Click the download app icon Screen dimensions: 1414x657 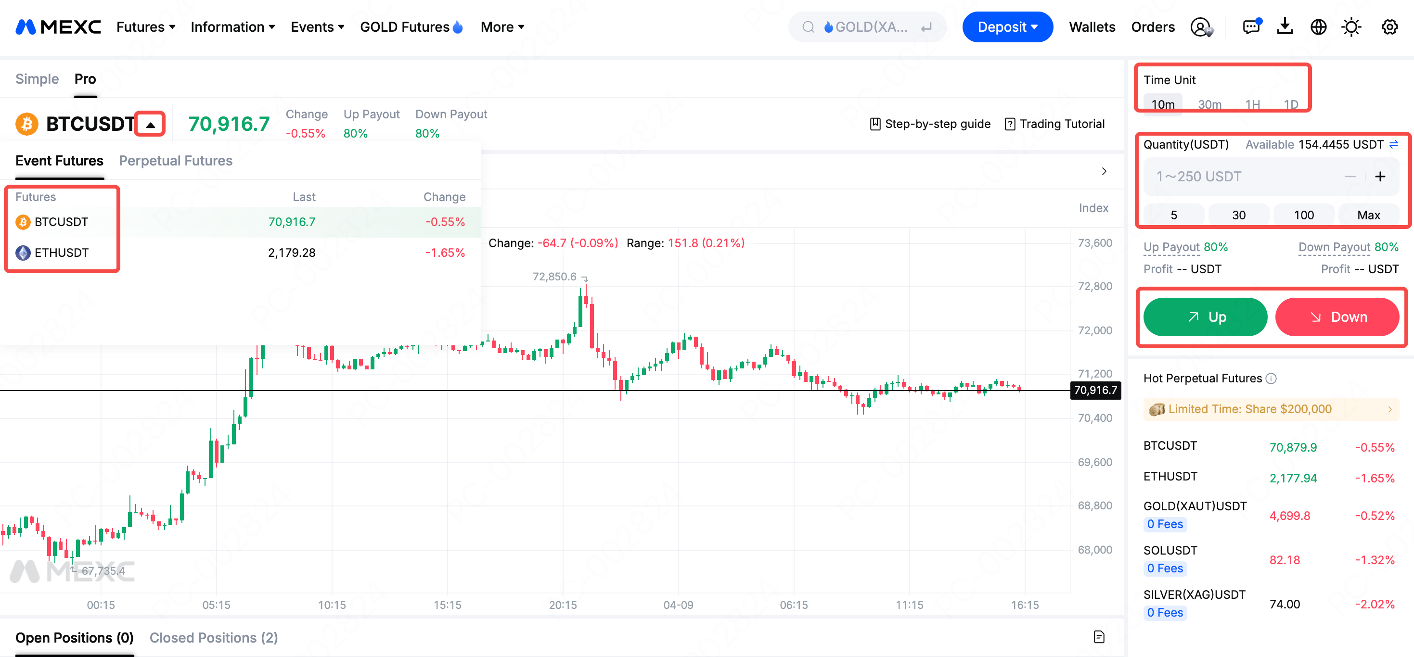(1285, 26)
